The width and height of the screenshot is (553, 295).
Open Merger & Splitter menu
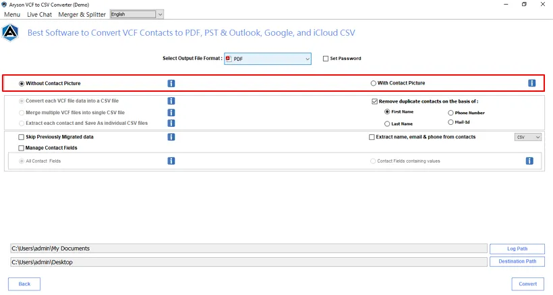[x=82, y=14]
